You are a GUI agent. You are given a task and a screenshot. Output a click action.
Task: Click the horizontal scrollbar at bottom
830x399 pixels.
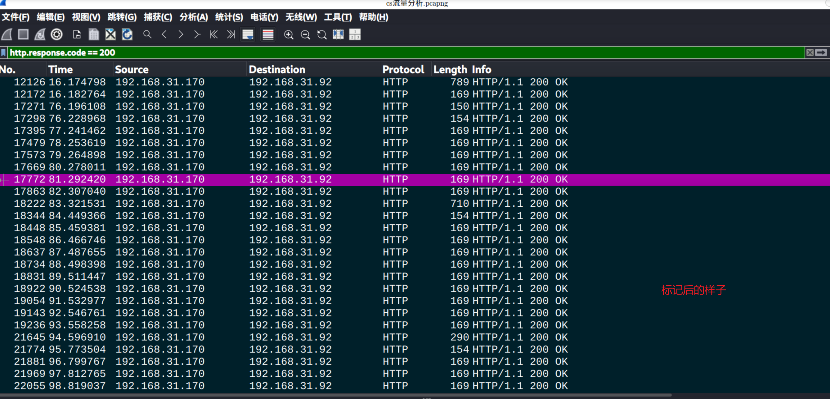coord(335,395)
